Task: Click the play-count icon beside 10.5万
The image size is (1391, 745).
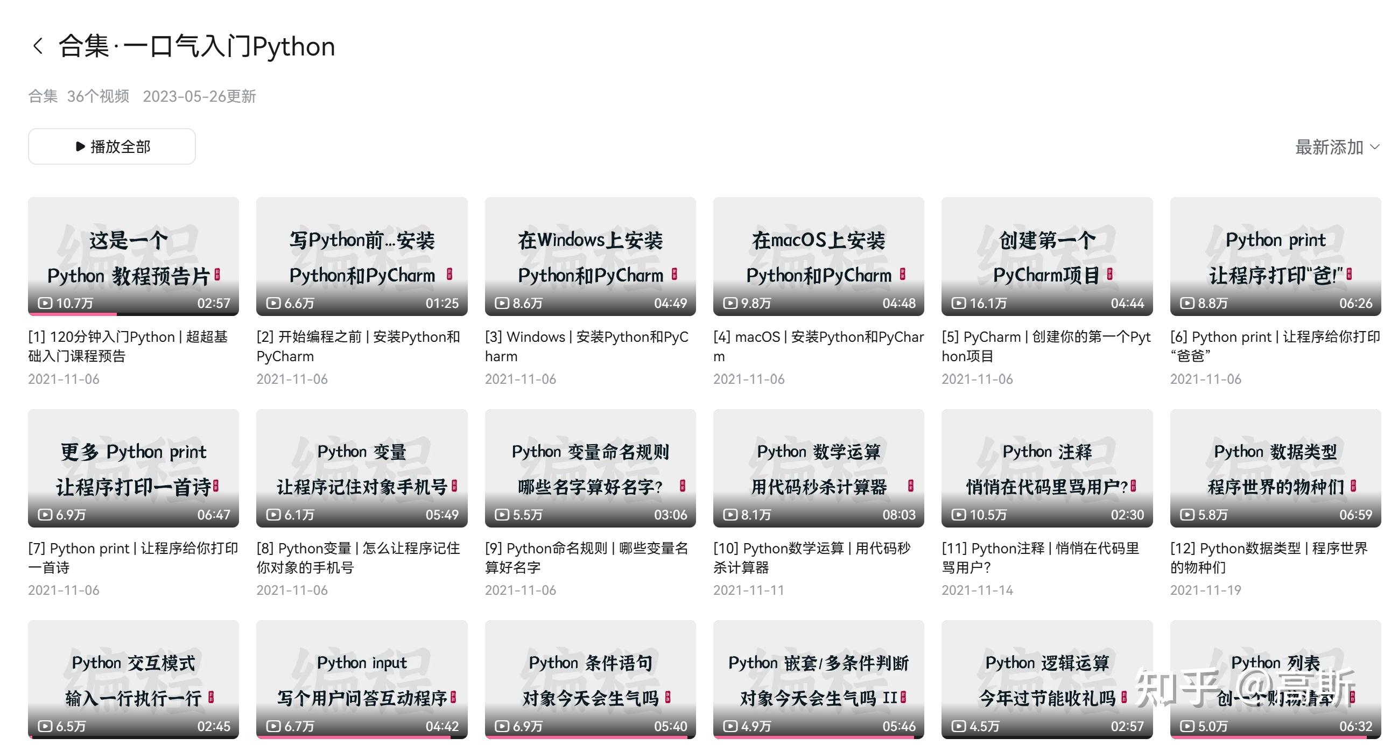Action: tap(959, 515)
